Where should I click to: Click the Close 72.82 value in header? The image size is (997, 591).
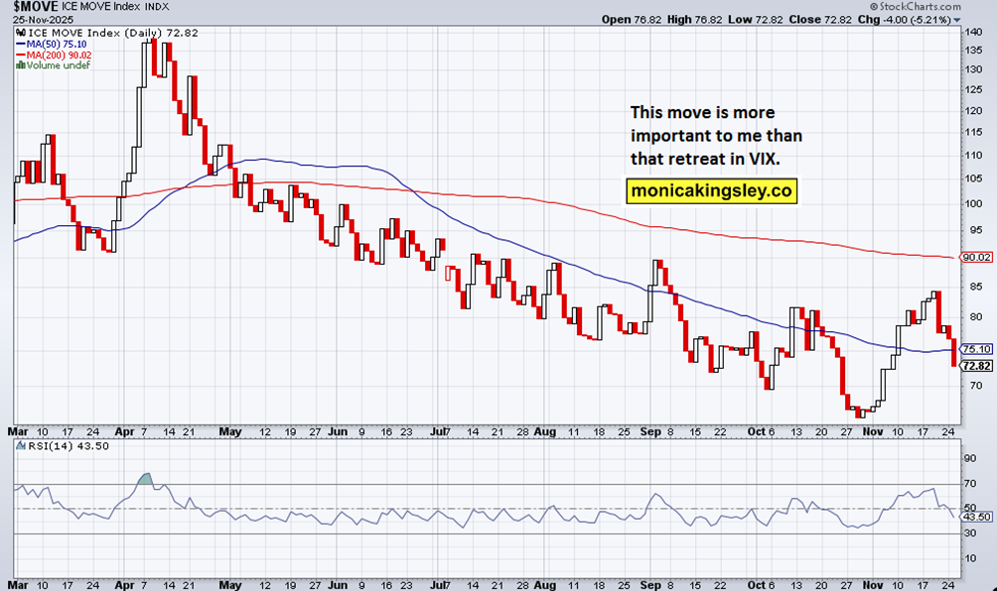(819, 20)
